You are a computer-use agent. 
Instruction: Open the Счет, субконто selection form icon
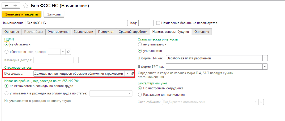coord(261,102)
